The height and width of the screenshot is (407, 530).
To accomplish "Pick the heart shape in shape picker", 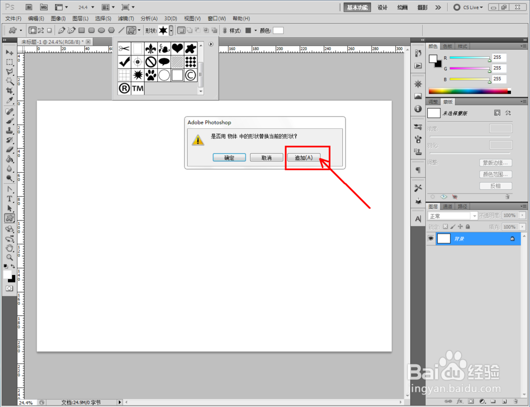I will (x=177, y=49).
